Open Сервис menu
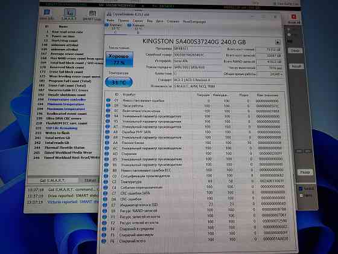This screenshot has width=338, height=254. point(138,21)
